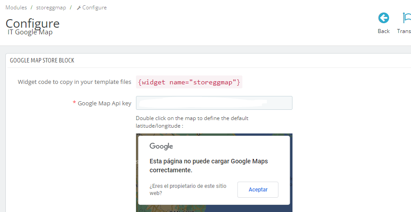This screenshot has width=411, height=212.
Task: Click the Translate flag icon
Action: click(x=406, y=18)
